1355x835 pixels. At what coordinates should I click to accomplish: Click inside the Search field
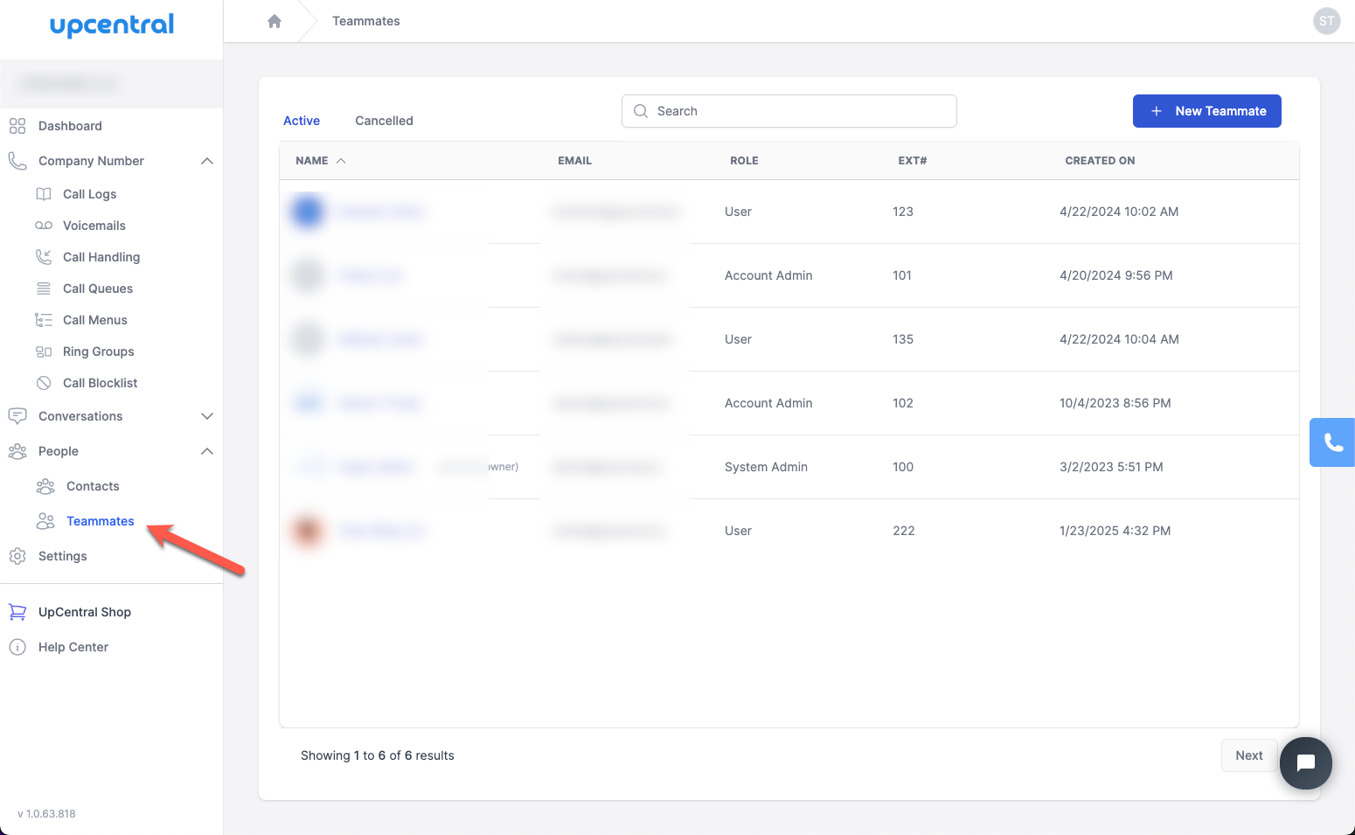coord(787,111)
